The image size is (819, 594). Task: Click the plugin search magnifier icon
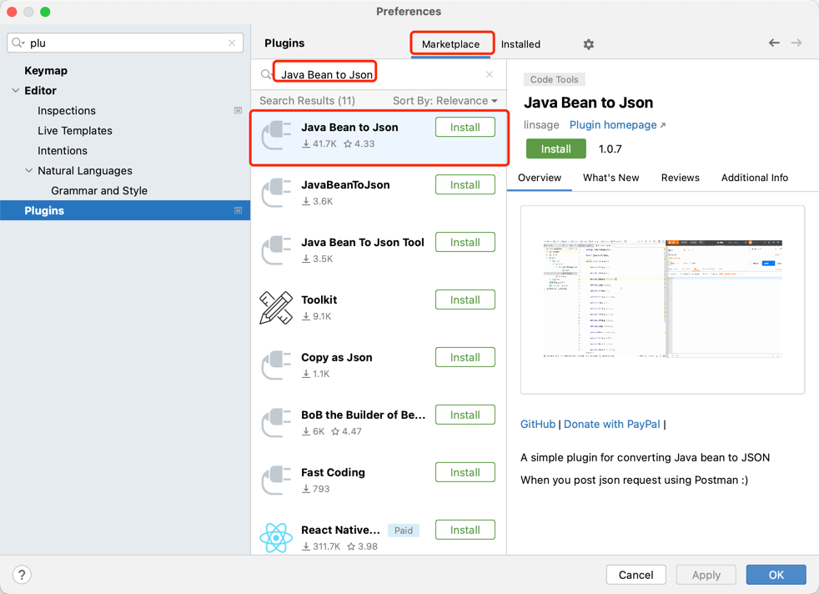pyautogui.click(x=266, y=75)
